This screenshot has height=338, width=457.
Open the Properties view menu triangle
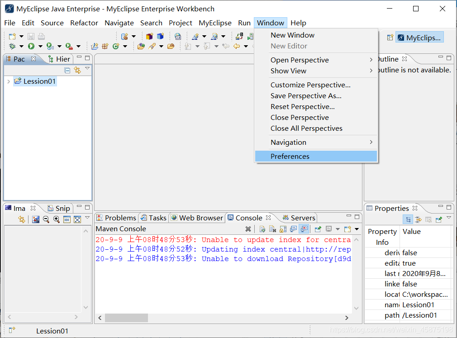pyautogui.click(x=449, y=218)
